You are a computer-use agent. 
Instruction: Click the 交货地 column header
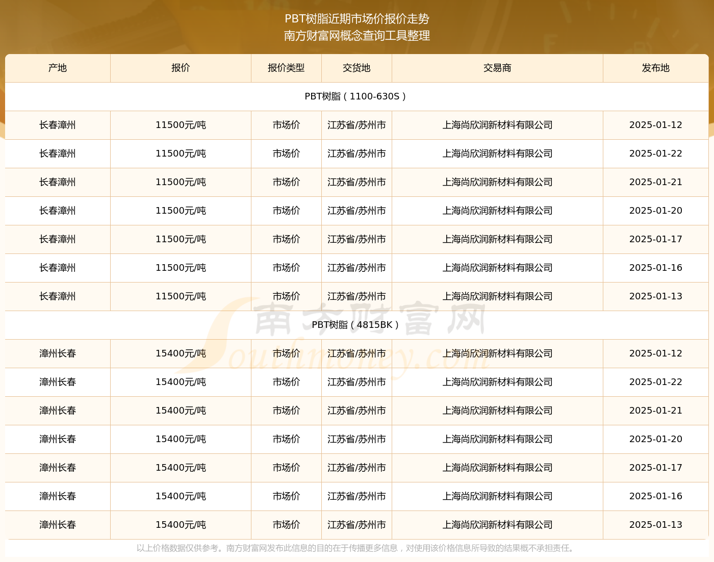click(356, 68)
